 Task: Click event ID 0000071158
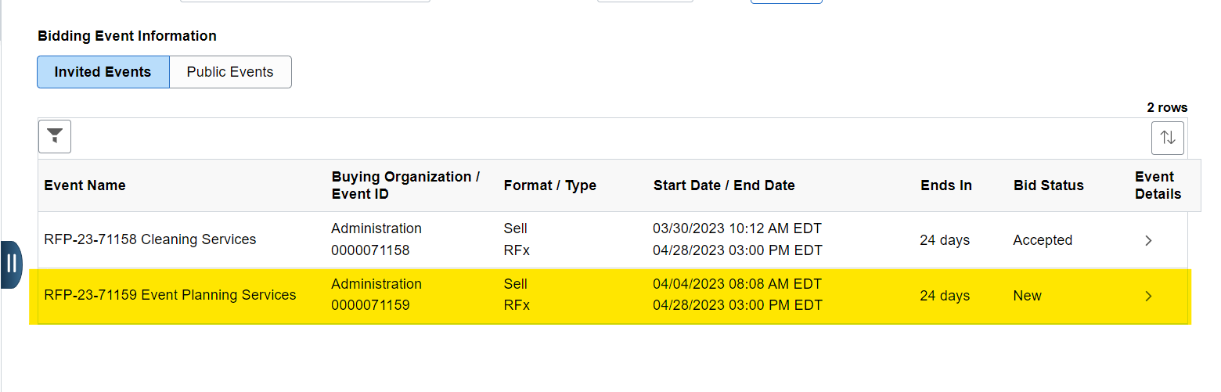click(370, 250)
